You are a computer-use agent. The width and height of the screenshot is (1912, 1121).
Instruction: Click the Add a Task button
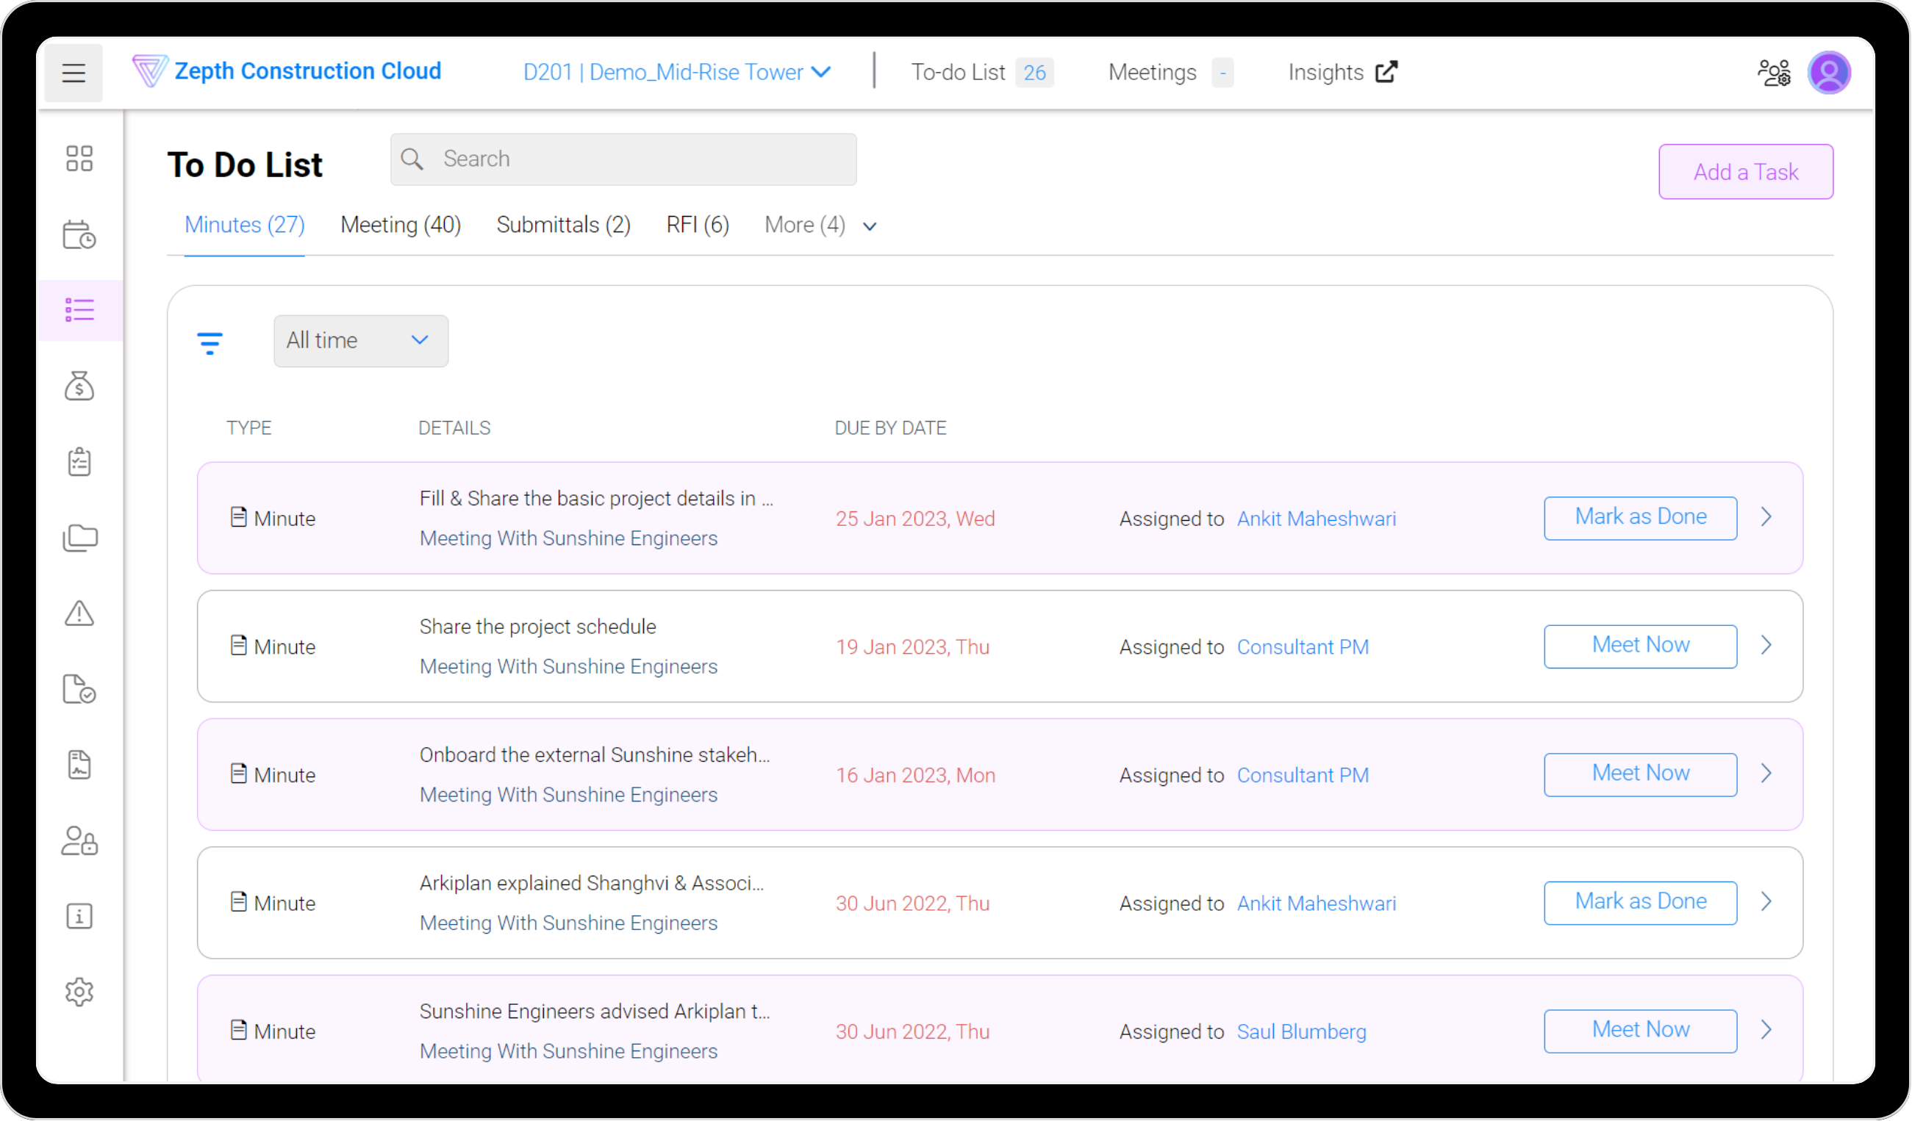point(1746,172)
